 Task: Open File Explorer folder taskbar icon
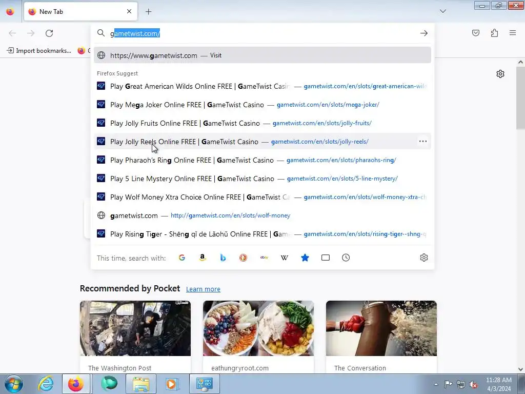coord(141,384)
